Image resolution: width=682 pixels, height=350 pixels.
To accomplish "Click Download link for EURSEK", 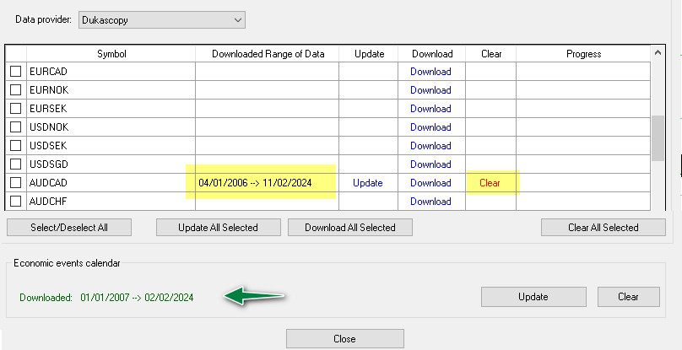I will (x=430, y=109).
